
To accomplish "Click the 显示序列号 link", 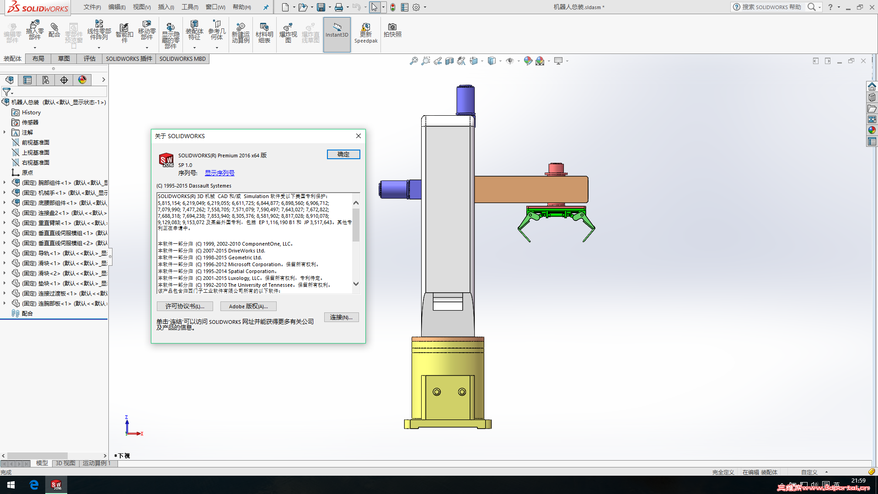I will point(219,173).
